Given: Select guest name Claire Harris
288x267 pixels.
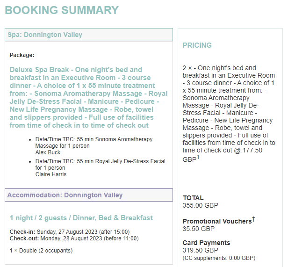Looking at the screenshot, I should (x=51, y=174).
